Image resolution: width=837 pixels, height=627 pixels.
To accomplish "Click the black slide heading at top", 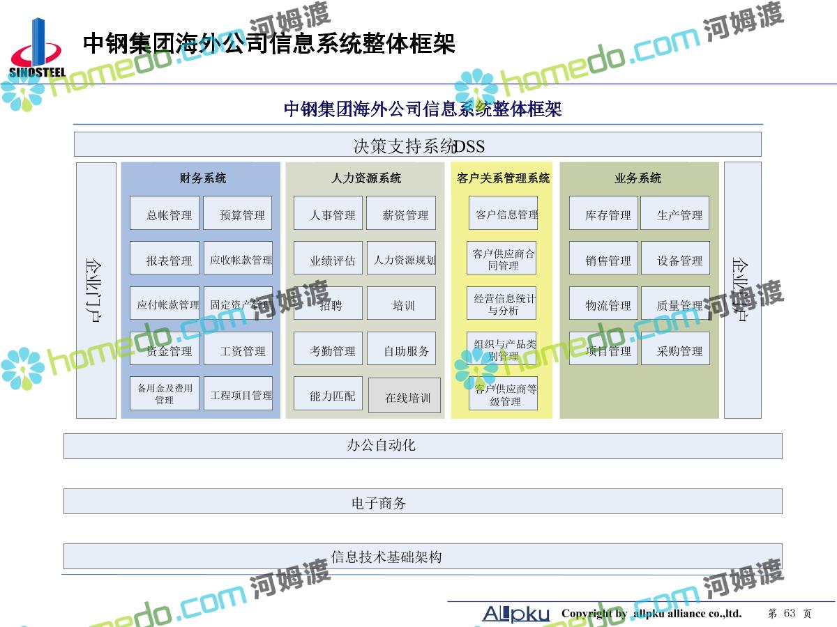I will (269, 43).
